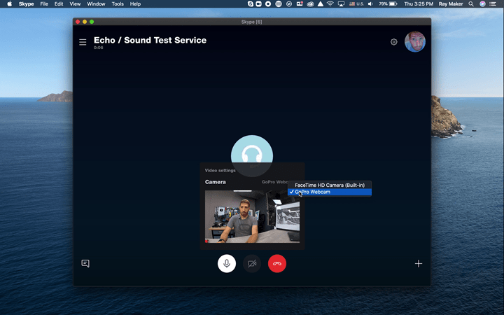
Task: Open the chat conversation icon
Action: point(85,264)
